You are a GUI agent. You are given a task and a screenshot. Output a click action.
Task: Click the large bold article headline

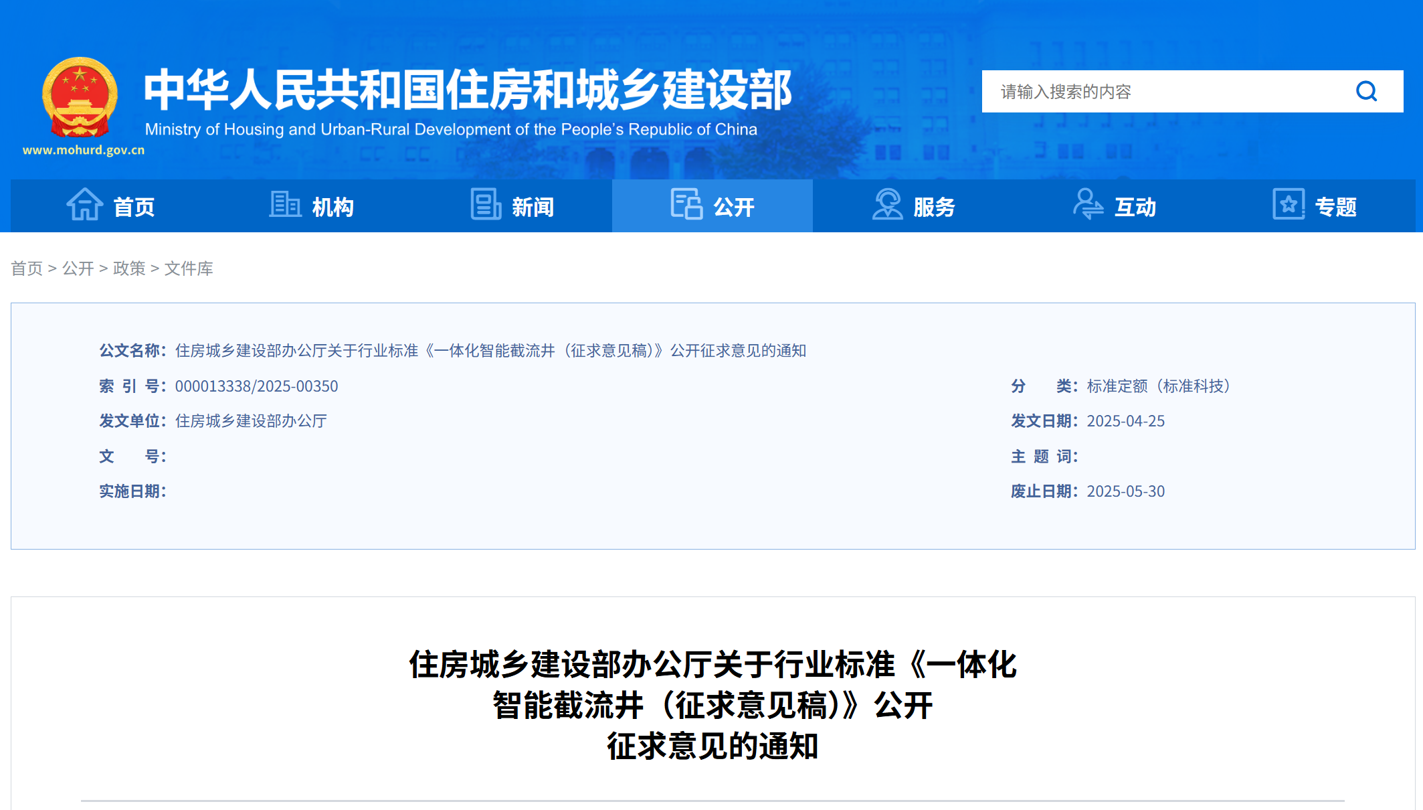coord(713,705)
